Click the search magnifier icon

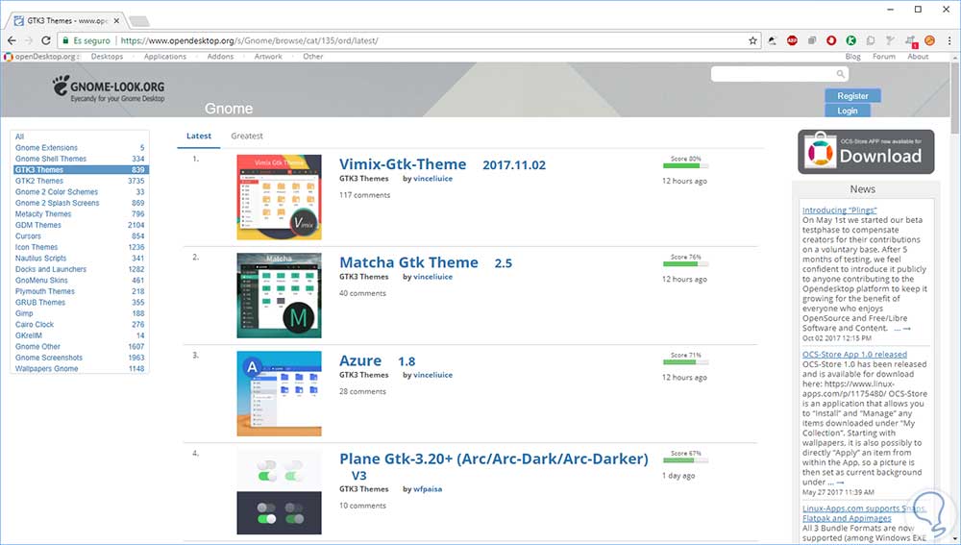(840, 74)
